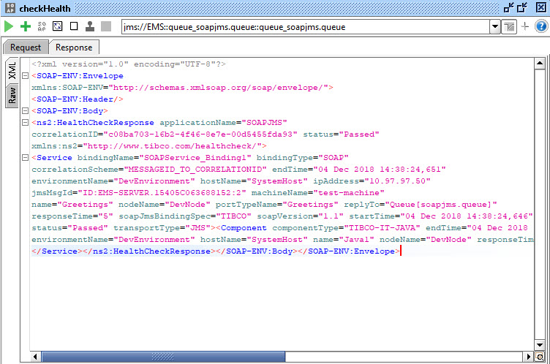
Task: Click the empty square toolbar icon
Action: (74, 26)
